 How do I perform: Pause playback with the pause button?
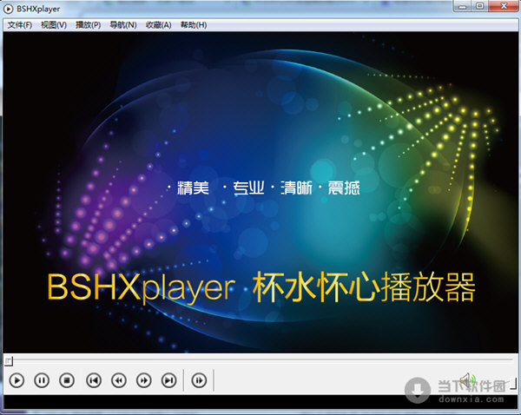42,380
